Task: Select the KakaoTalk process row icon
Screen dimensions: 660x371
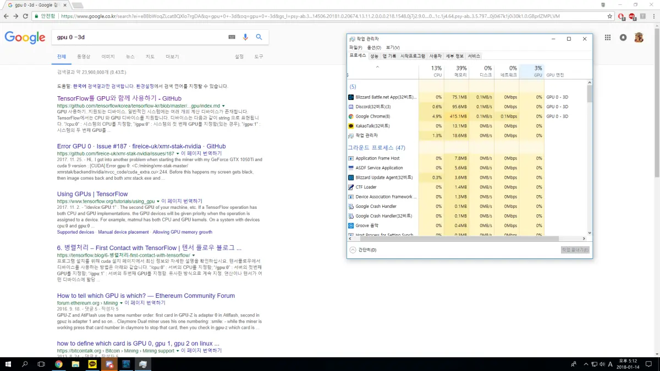Action: click(x=351, y=126)
